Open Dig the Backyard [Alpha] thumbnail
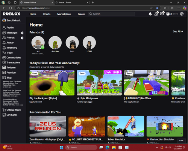Viewport: 188px width, 151px height. tap(52, 83)
